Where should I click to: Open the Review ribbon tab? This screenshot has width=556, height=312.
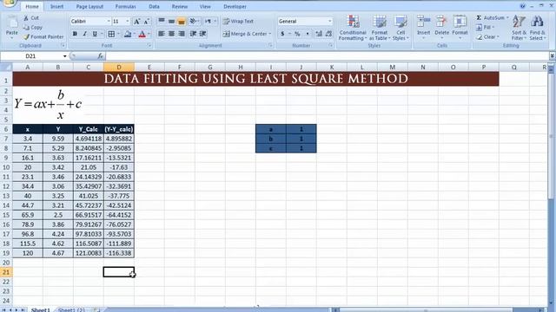(x=180, y=6)
